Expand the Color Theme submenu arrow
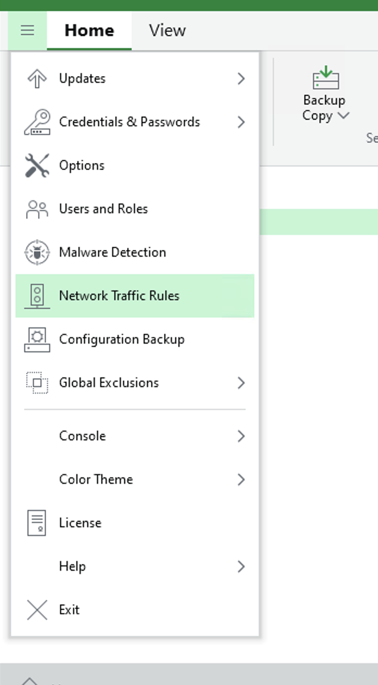This screenshot has width=378, height=685. 241,479
